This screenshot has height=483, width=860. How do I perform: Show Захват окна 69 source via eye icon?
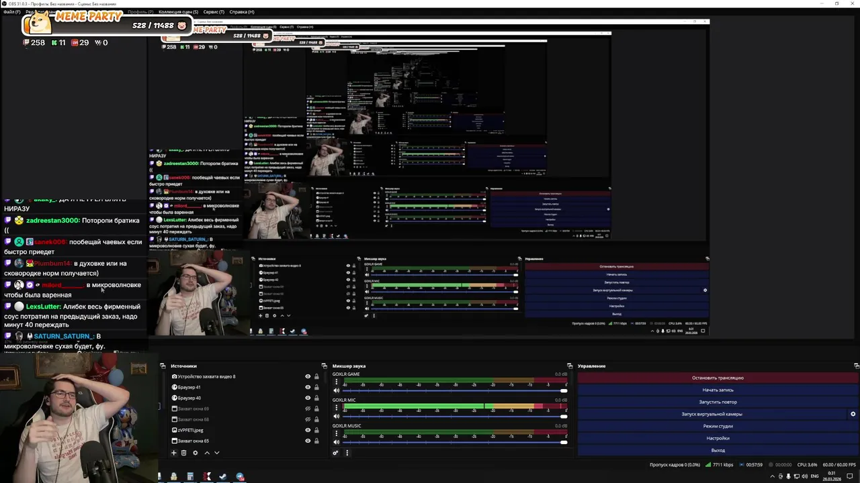[x=308, y=409]
